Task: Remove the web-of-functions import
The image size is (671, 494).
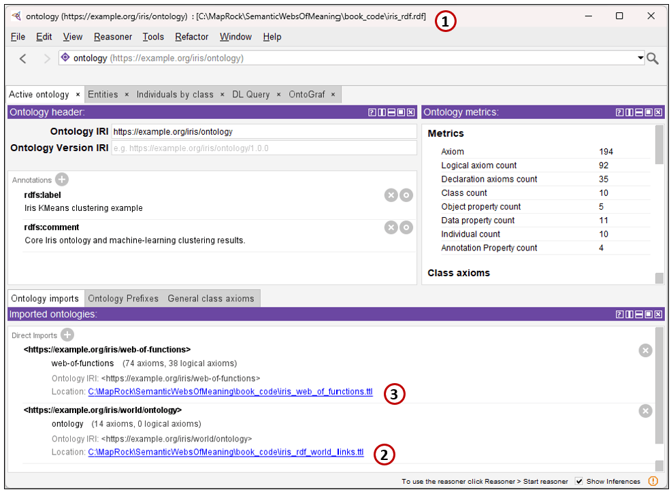Action: [x=645, y=350]
